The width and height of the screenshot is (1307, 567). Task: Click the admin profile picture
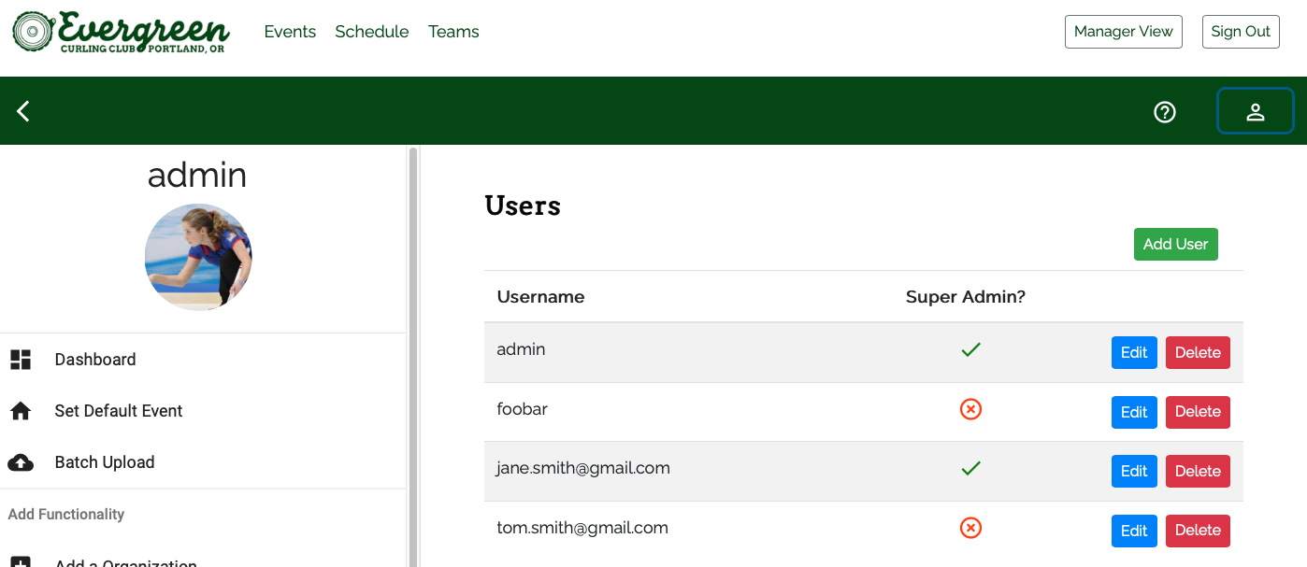(197, 257)
